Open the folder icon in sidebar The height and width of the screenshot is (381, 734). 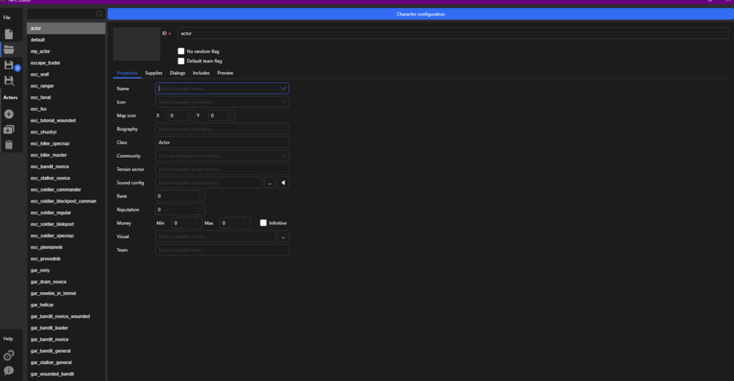9,49
